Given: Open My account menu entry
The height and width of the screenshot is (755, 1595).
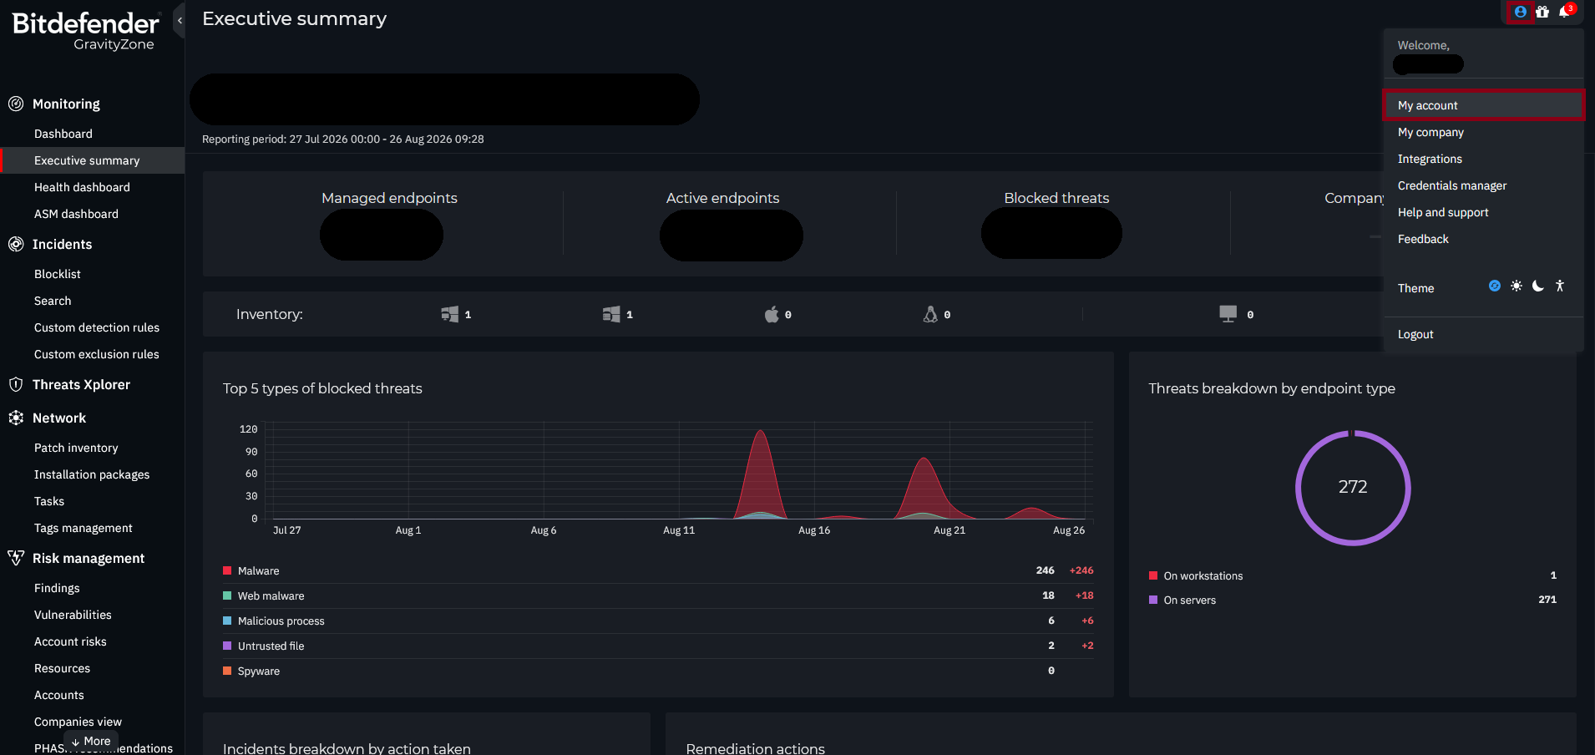Looking at the screenshot, I should pos(1484,105).
